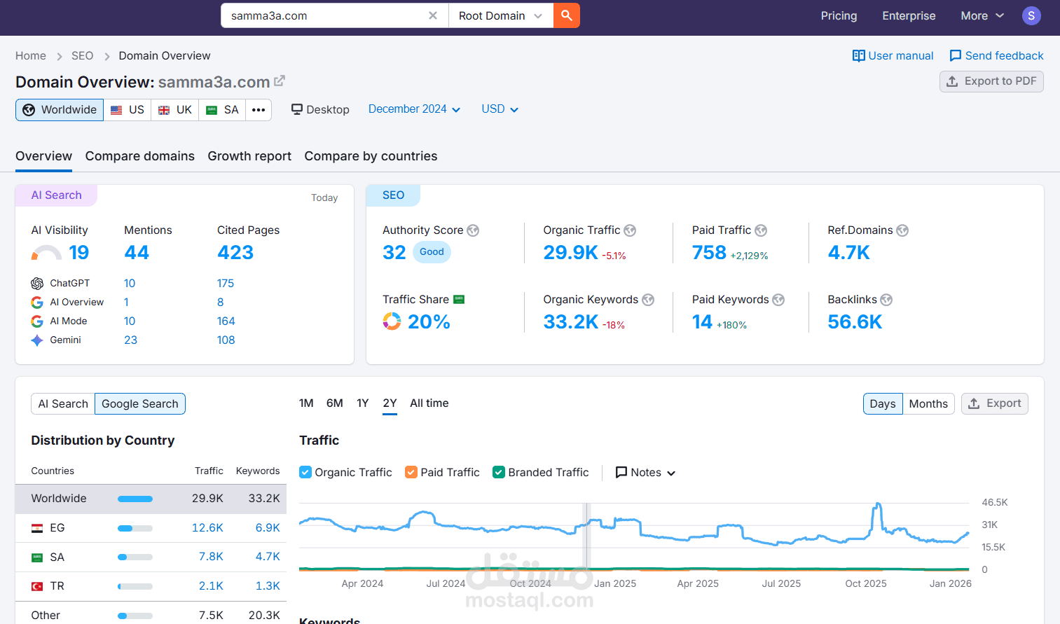
Task: Open samma3a.com external link icon
Action: tap(280, 81)
